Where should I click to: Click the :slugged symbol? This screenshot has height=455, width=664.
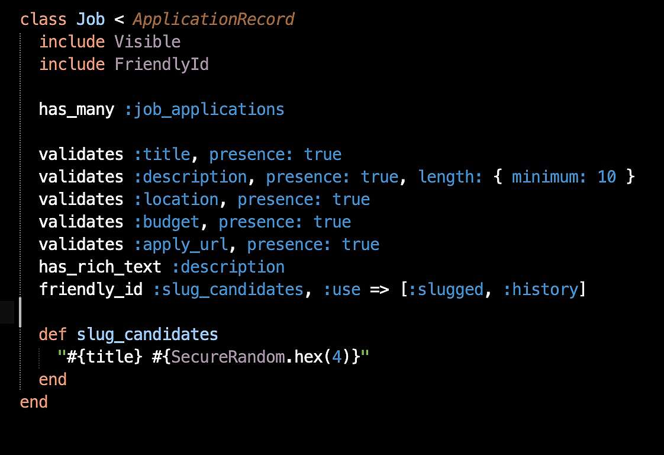[x=446, y=290]
